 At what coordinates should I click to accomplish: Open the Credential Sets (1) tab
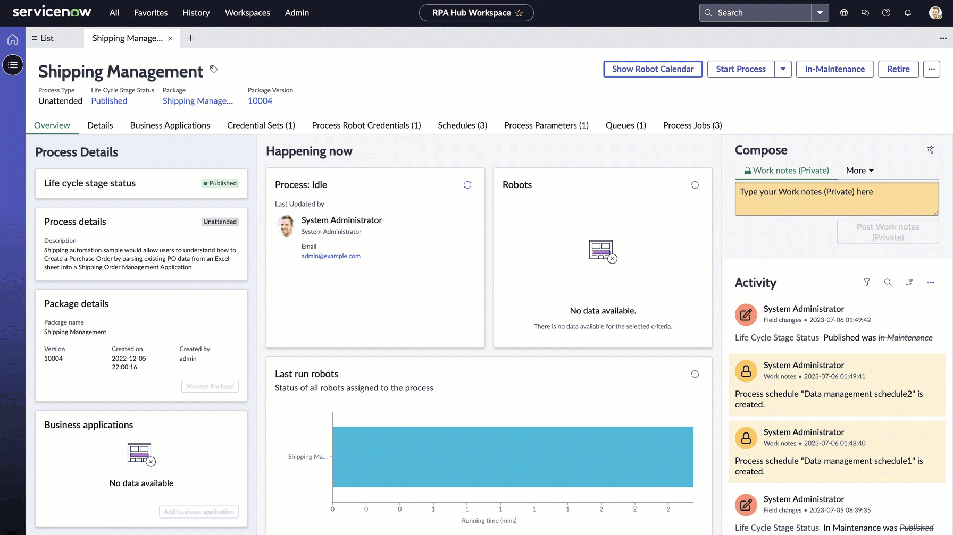(x=261, y=125)
